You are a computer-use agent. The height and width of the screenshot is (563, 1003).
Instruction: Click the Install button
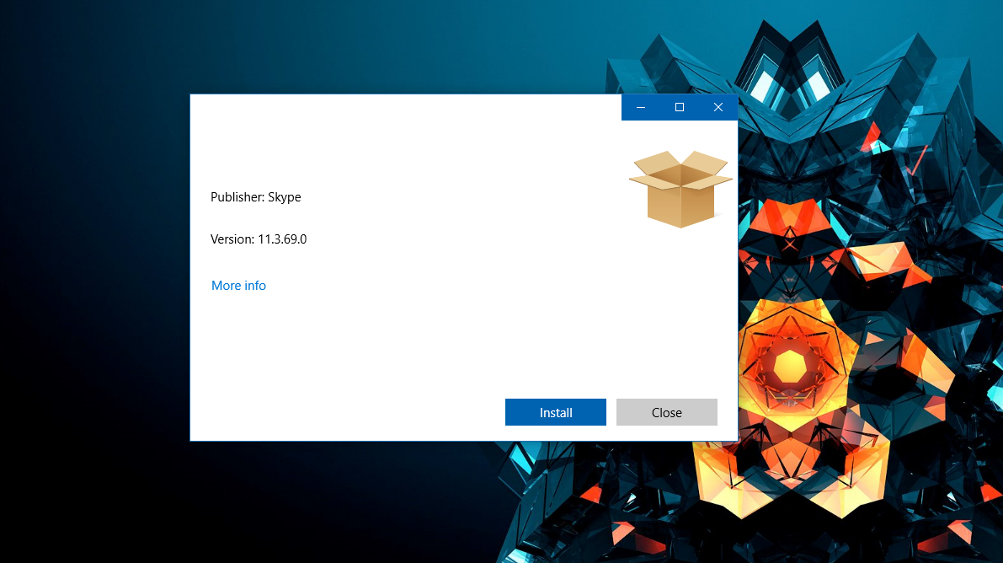(x=555, y=412)
